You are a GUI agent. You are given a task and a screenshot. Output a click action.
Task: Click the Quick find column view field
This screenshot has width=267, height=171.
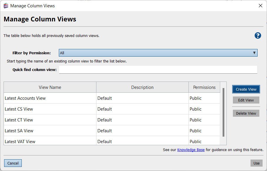click(158, 70)
